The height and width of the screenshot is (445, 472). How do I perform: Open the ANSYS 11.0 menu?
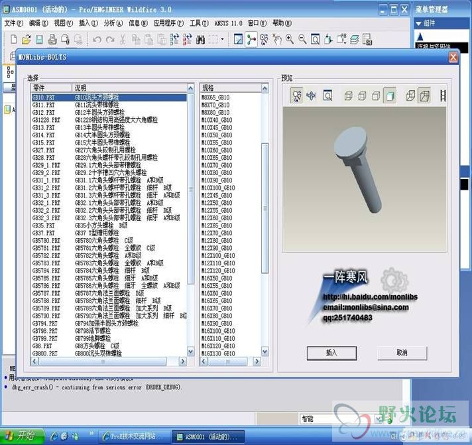click(228, 23)
